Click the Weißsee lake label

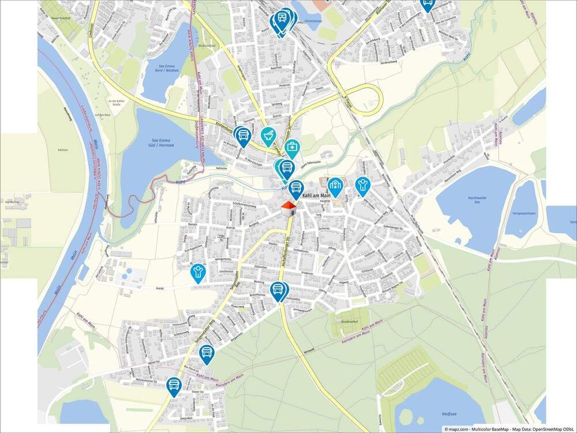447,414
